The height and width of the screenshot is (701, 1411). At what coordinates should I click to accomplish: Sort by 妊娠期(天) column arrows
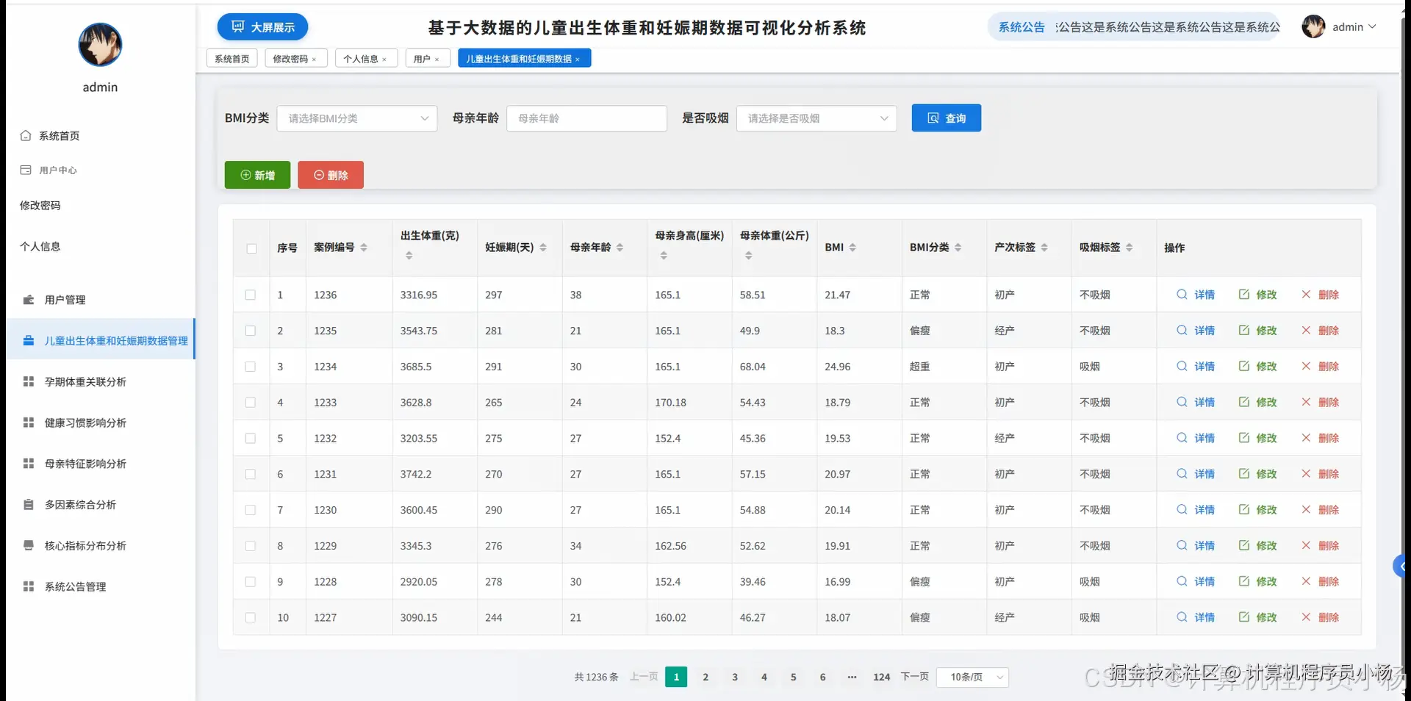coord(543,248)
